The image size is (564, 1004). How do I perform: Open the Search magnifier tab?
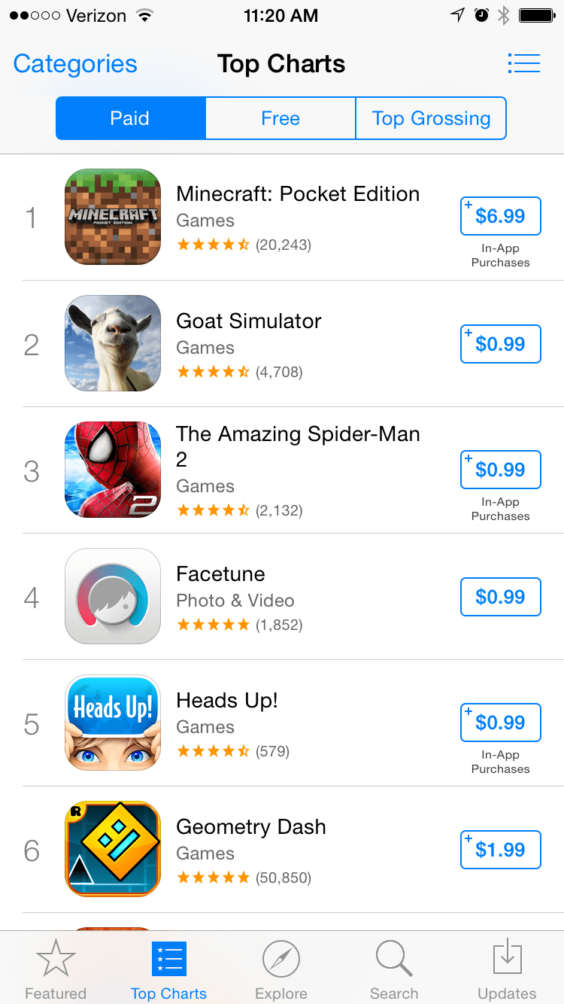click(394, 969)
